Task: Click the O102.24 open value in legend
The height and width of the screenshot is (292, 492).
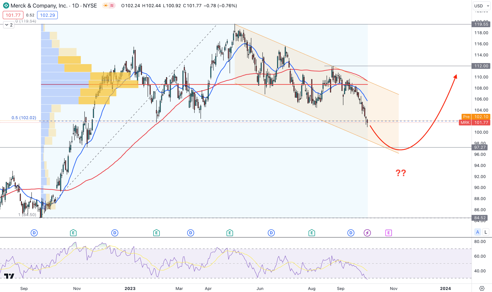Action: [x=131, y=6]
